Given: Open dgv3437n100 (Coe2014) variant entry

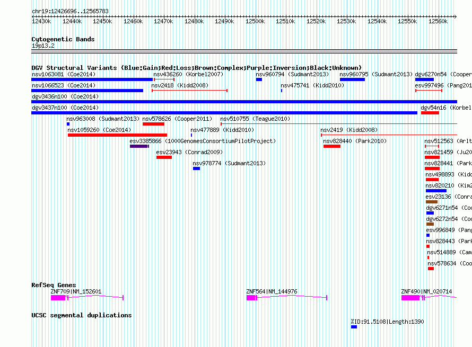Looking at the screenshot, I should (65, 108).
